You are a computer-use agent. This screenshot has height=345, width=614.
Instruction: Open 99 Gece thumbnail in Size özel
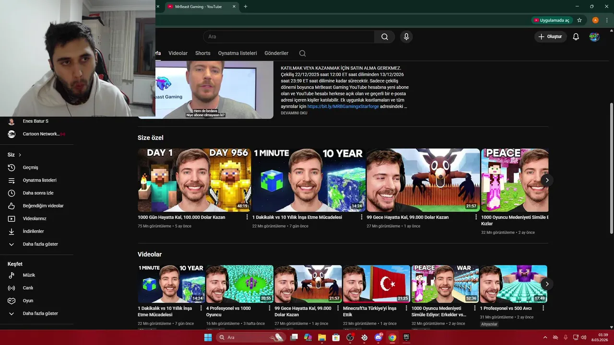(423, 180)
